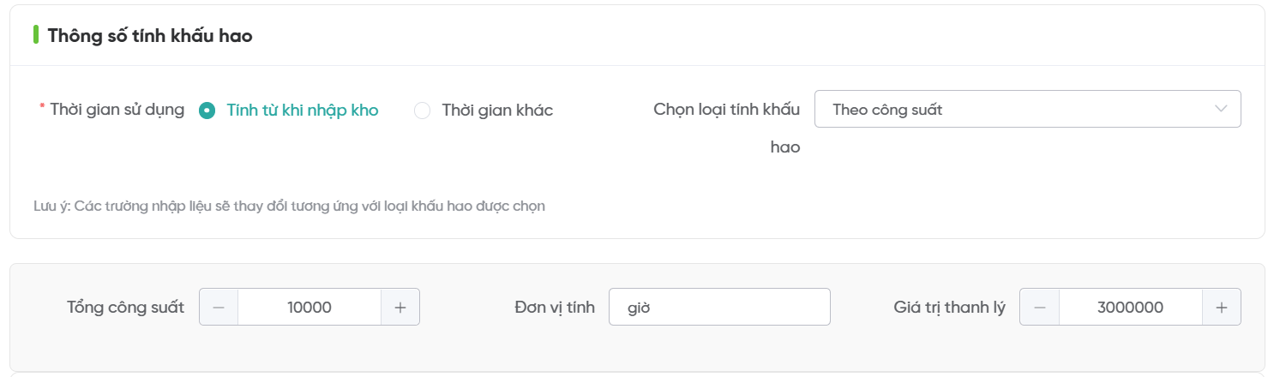Click the chevron arrow in depreciation type dropdown
The width and height of the screenshot is (1274, 377).
click(1221, 109)
